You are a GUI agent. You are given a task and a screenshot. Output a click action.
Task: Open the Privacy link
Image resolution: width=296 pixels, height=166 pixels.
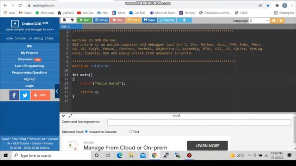[x=48, y=143]
